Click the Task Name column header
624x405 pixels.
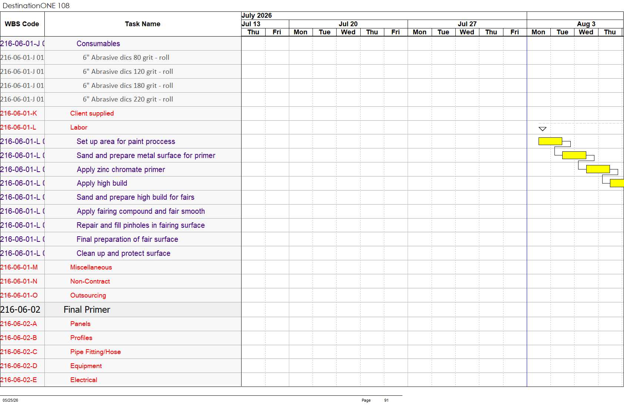[x=143, y=24]
